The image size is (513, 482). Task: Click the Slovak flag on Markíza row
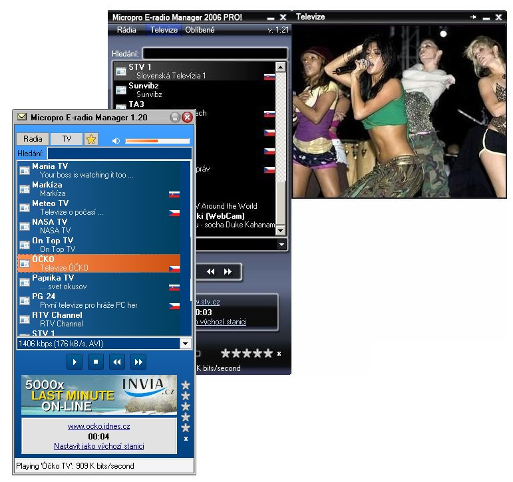(x=174, y=195)
